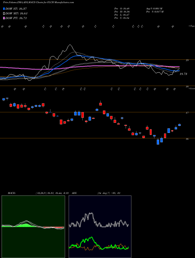Click the MACD: panel label
The height and width of the screenshot is (258, 195).
(x=11, y=193)
